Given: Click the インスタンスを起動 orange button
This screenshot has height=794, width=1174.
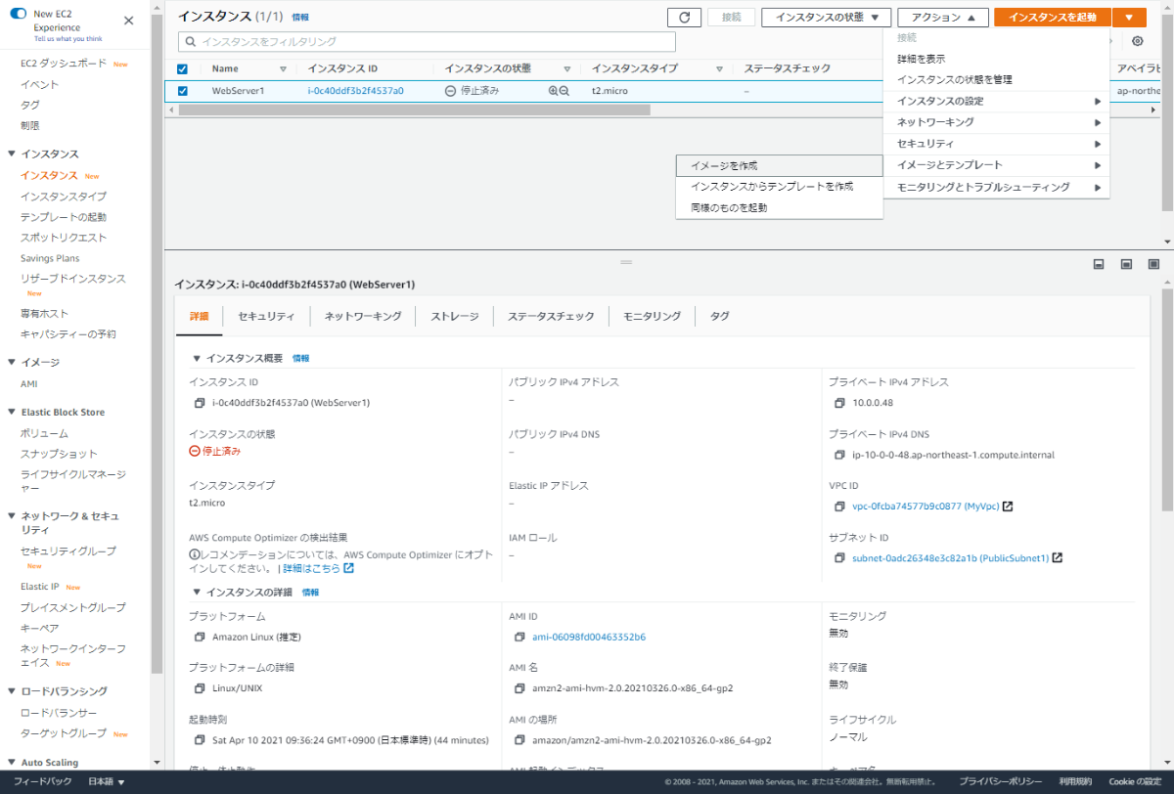Looking at the screenshot, I should (1053, 17).
